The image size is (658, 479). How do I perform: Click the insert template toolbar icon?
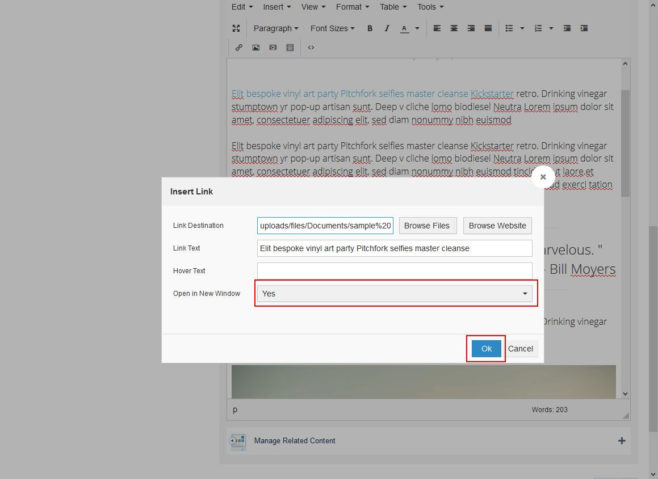point(290,48)
